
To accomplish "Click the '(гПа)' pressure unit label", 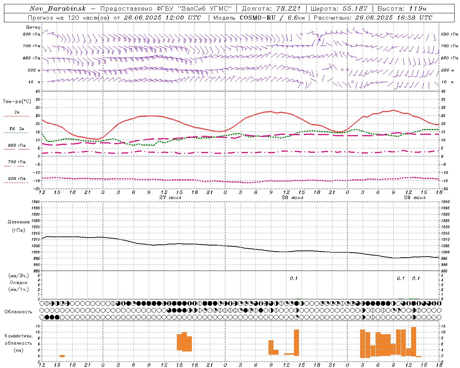I will 19,230.
